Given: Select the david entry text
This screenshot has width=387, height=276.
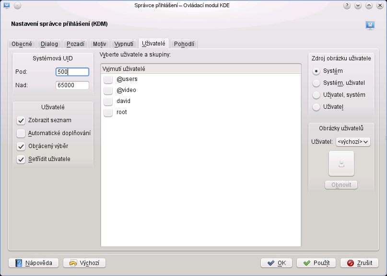Looking at the screenshot, I should 123,101.
